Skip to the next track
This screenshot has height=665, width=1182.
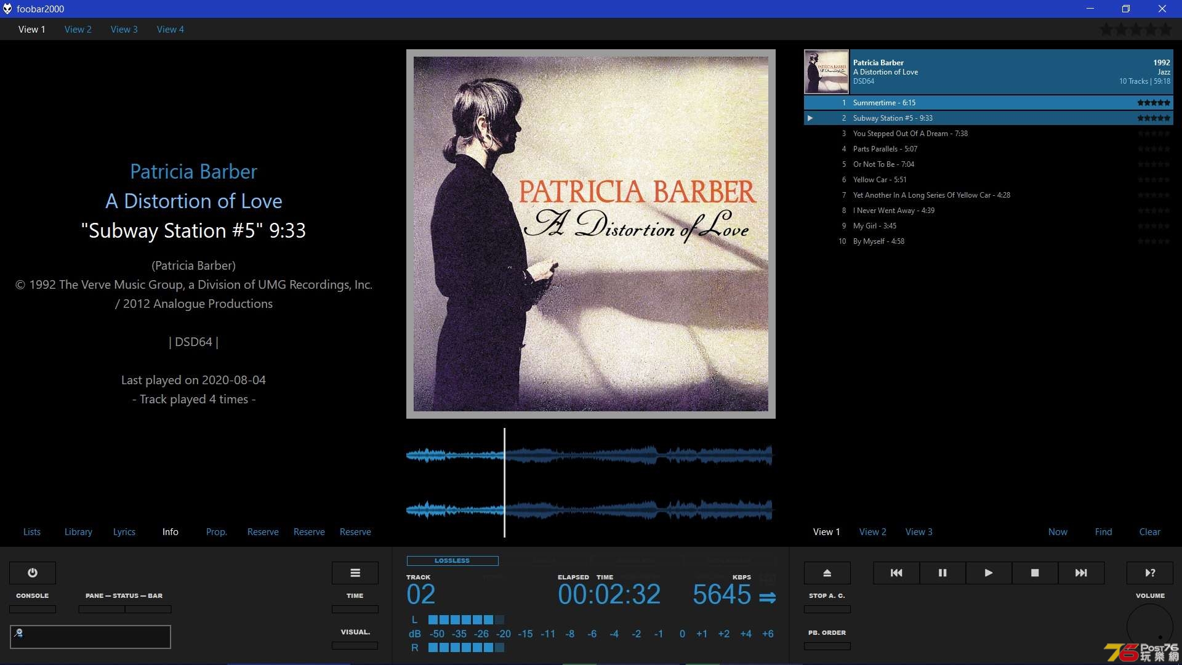[x=1081, y=573]
